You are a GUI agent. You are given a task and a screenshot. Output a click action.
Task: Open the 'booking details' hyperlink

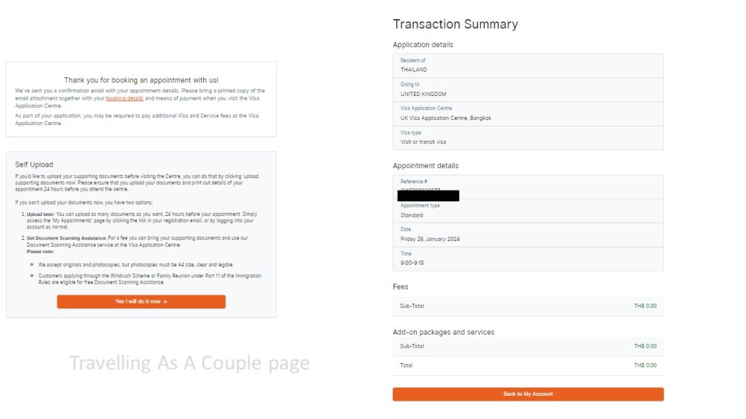(125, 97)
